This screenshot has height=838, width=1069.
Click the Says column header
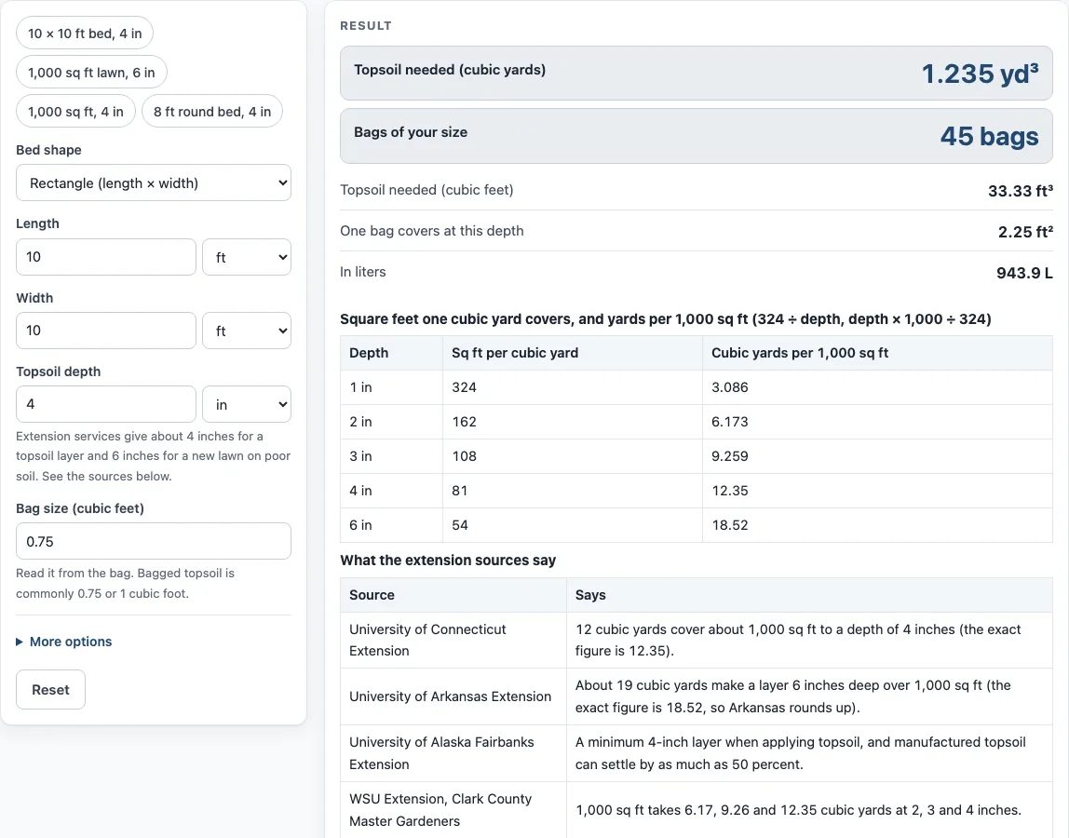tap(809, 595)
